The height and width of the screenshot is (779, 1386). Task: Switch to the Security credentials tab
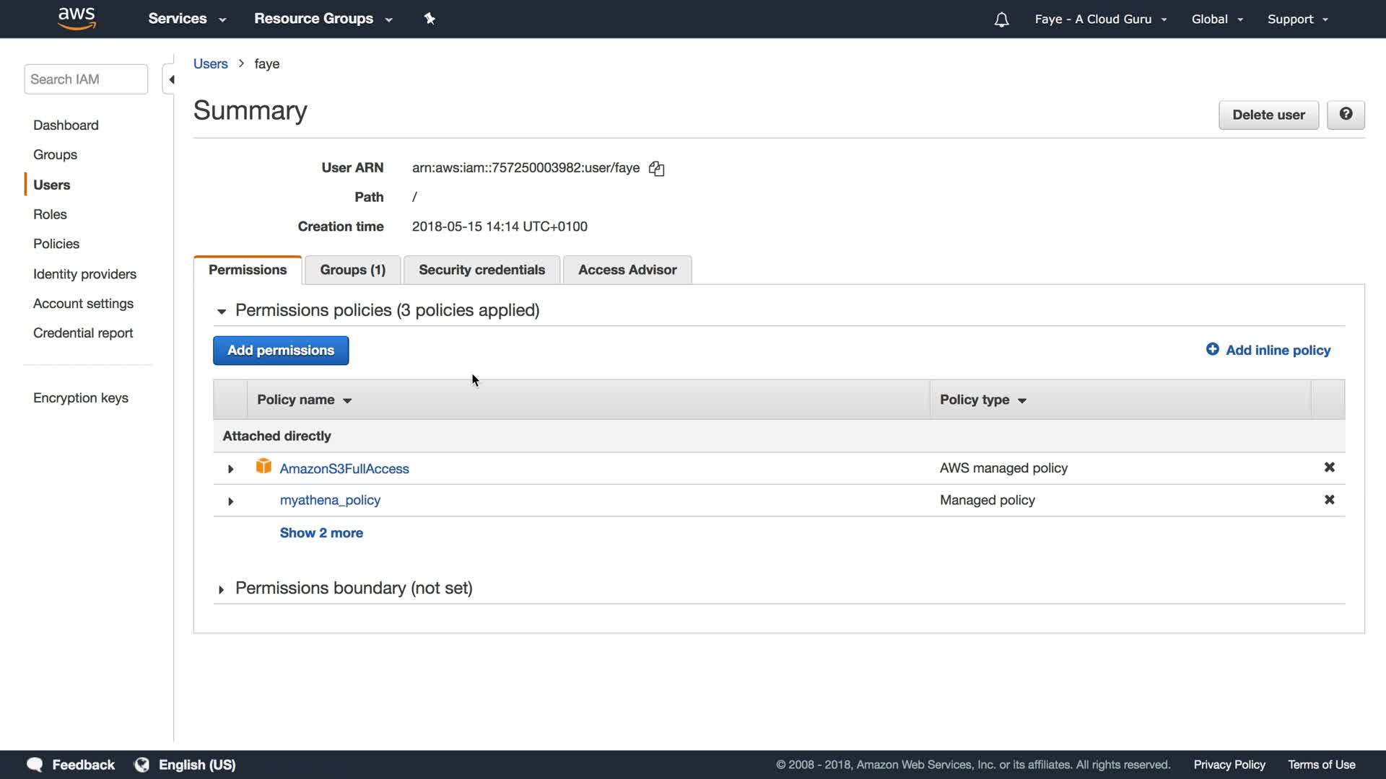tap(481, 270)
